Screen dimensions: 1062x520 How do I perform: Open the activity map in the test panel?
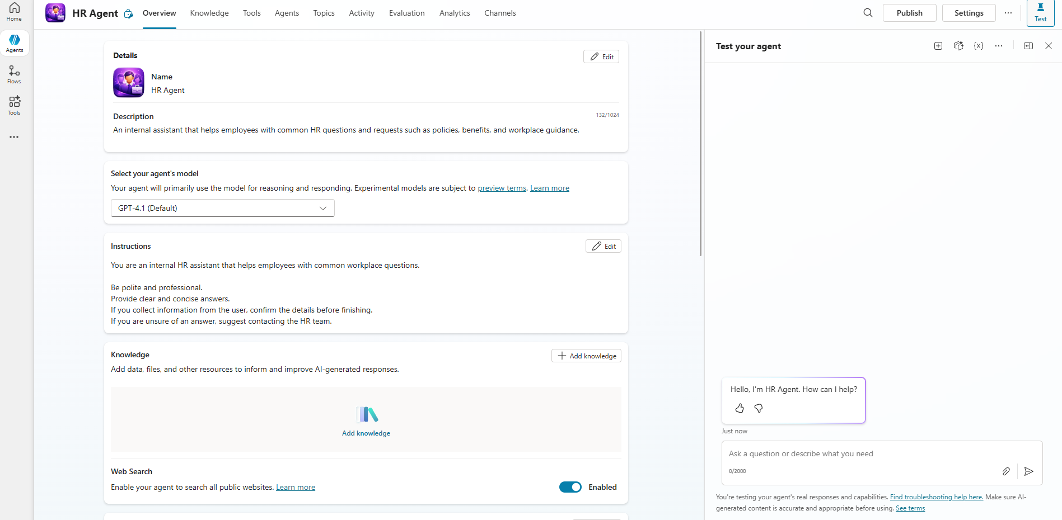click(958, 46)
